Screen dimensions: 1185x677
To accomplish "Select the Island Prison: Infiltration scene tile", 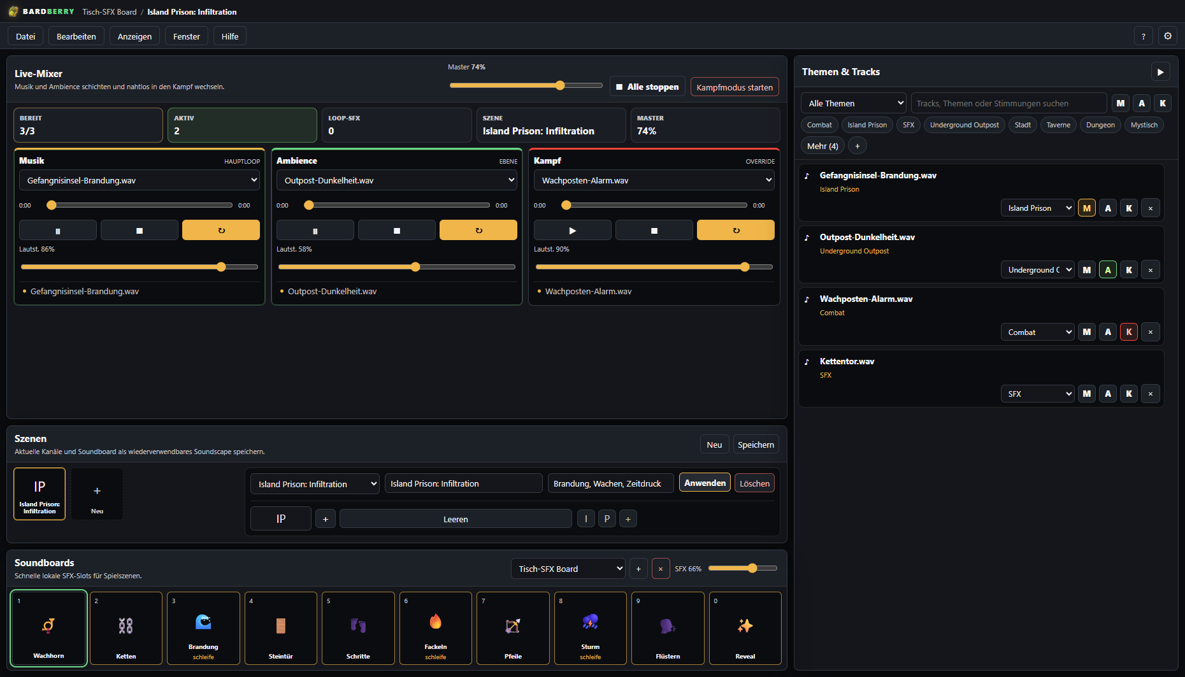I will (x=39, y=494).
